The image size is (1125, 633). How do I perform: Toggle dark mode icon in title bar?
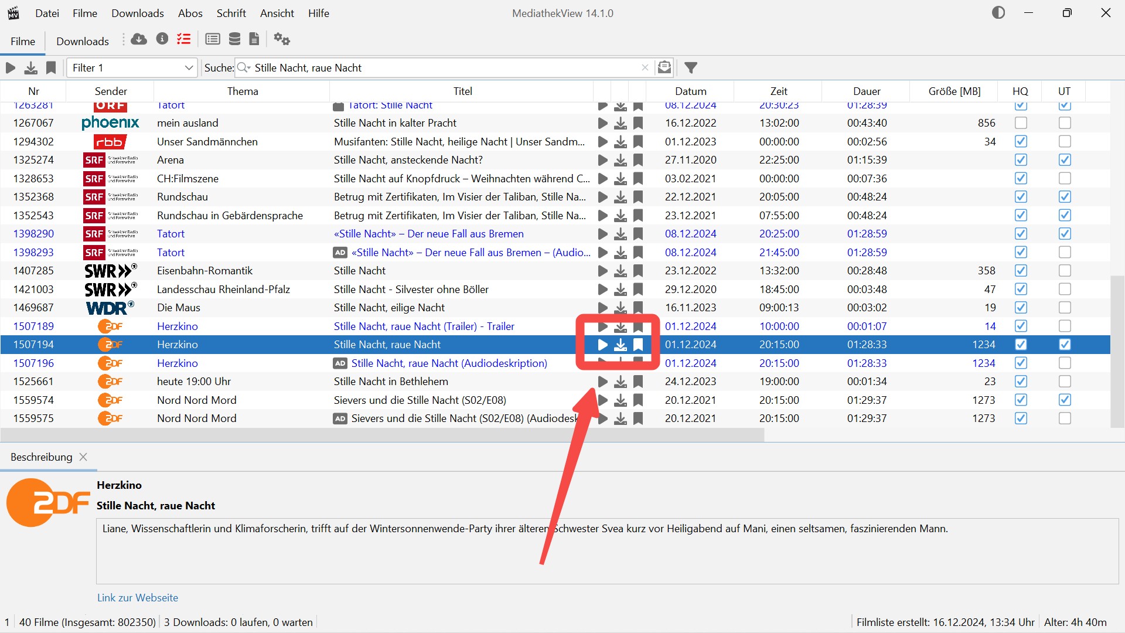998,13
